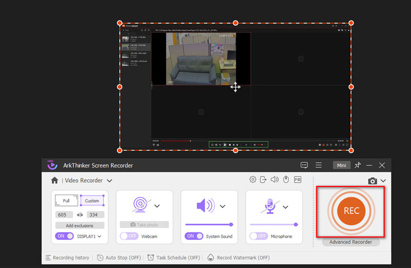Select first file thumbnail in Smartplayer list
Image resolution: width=411 pixels, height=268 pixels.
pos(125,39)
